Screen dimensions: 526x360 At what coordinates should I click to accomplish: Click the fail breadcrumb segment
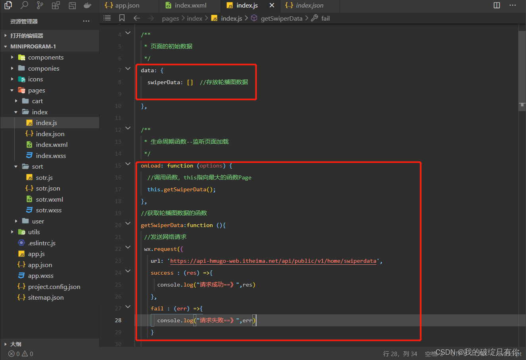tap(321, 18)
